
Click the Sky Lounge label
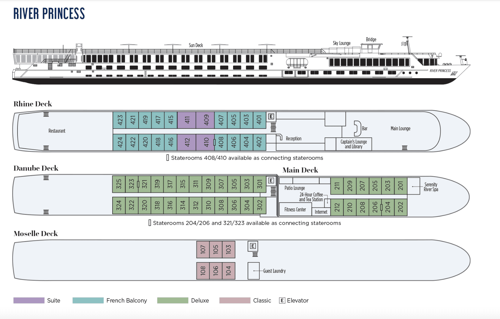[x=342, y=43]
